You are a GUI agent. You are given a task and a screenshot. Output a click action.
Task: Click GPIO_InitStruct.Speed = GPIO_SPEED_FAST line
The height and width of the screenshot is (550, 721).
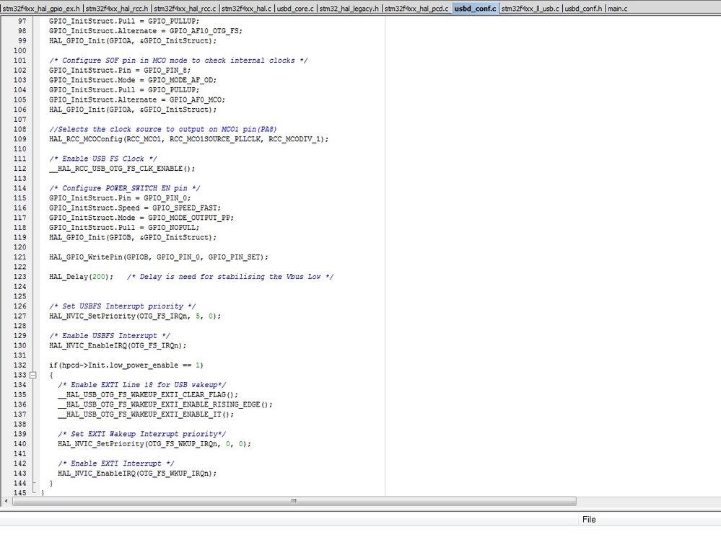[135, 208]
